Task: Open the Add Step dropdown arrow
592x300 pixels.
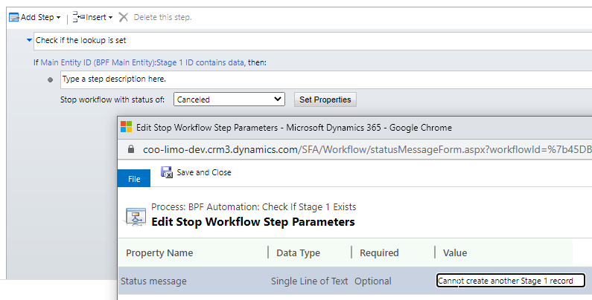Action: pyautogui.click(x=58, y=18)
